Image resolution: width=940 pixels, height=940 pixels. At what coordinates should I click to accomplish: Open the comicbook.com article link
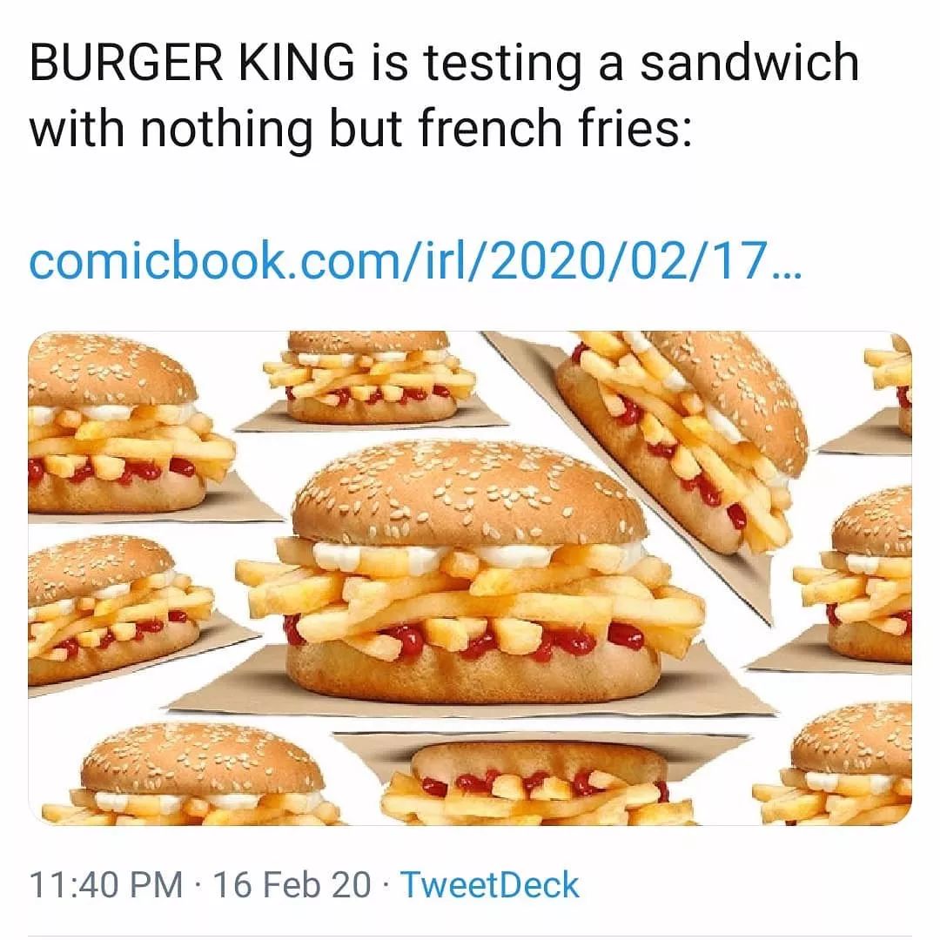pyautogui.click(x=414, y=259)
